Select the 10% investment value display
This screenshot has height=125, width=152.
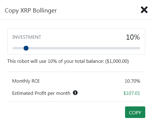(133, 37)
